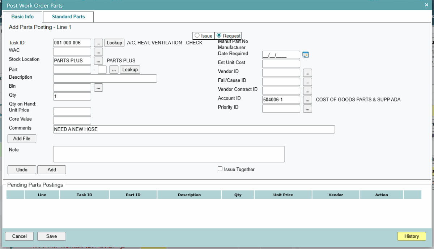
Task: Open the Fail/Cause ID ellipsis button
Action: [307, 82]
